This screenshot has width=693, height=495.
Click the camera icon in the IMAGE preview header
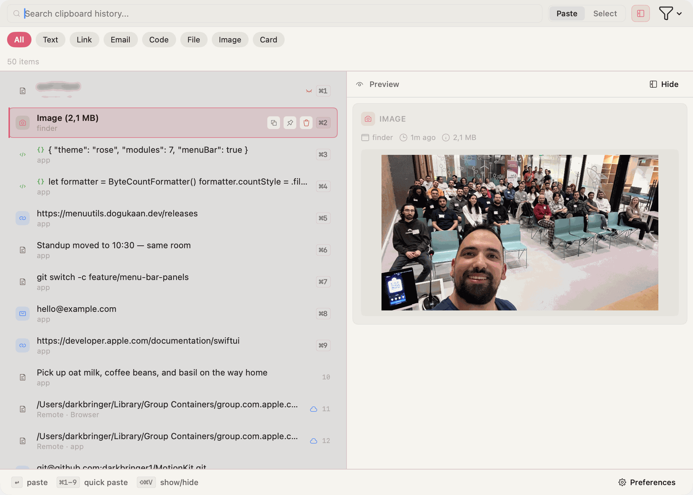[368, 119]
